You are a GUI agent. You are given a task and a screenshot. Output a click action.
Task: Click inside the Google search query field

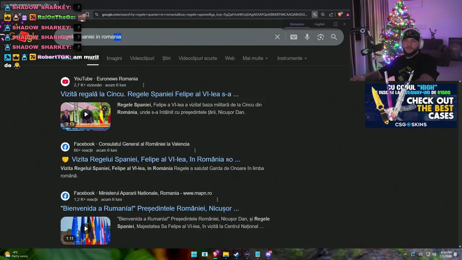[166, 37]
